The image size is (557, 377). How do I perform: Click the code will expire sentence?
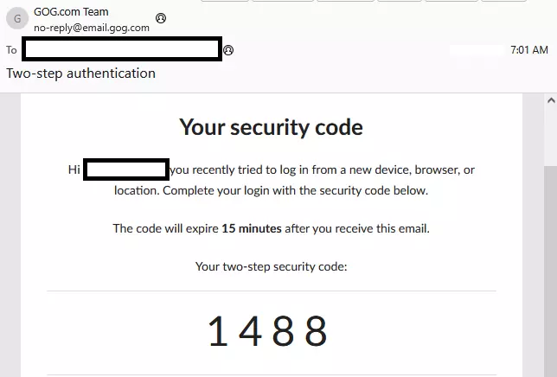pyautogui.click(x=271, y=228)
